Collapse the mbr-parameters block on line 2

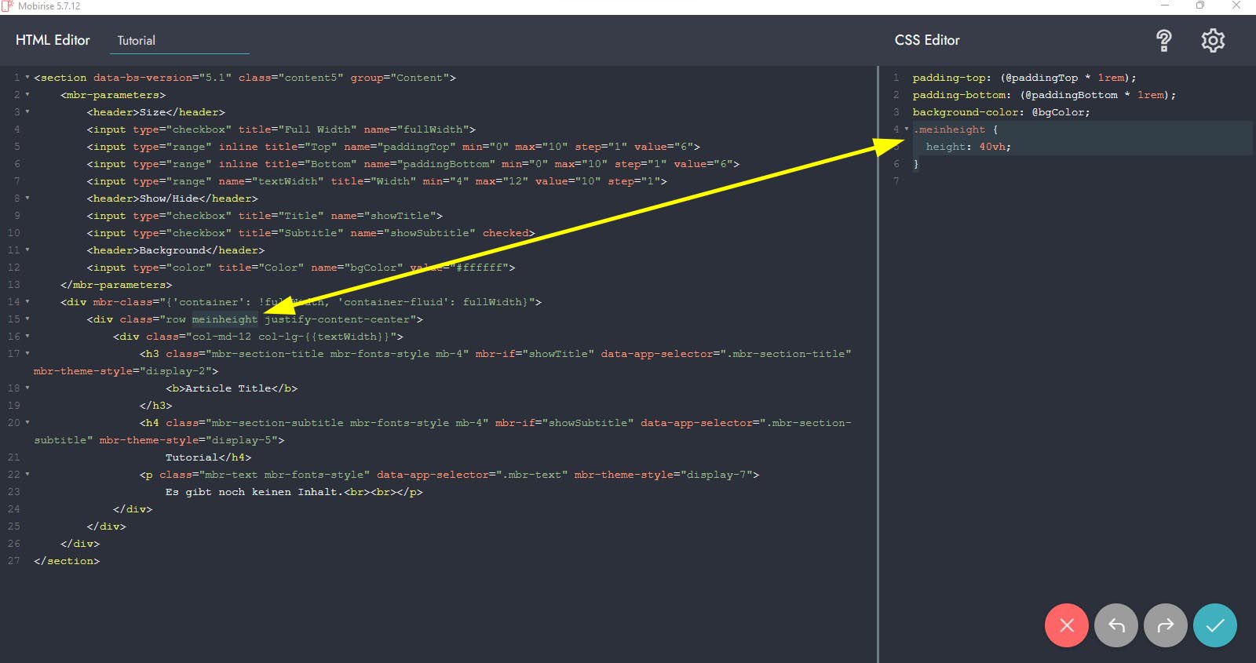(27, 95)
